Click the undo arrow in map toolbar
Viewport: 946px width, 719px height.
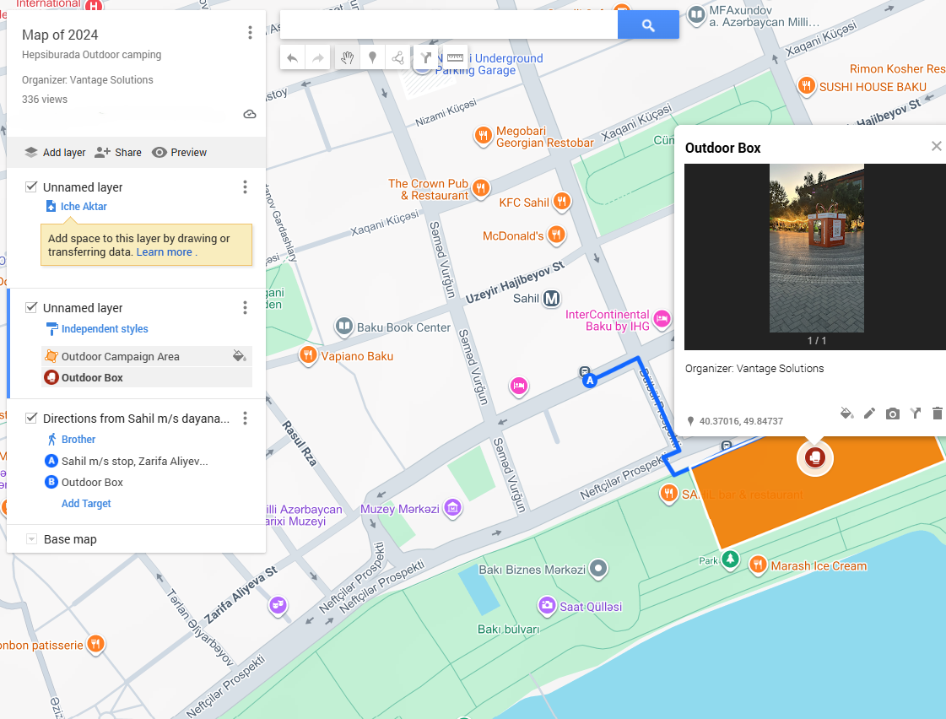pos(293,58)
